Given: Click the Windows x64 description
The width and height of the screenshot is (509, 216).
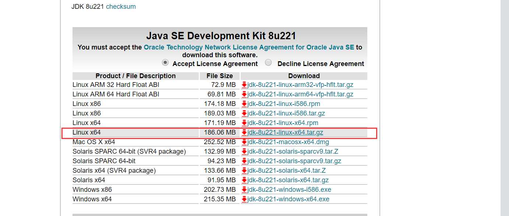Looking at the screenshot, I should pos(92,199).
